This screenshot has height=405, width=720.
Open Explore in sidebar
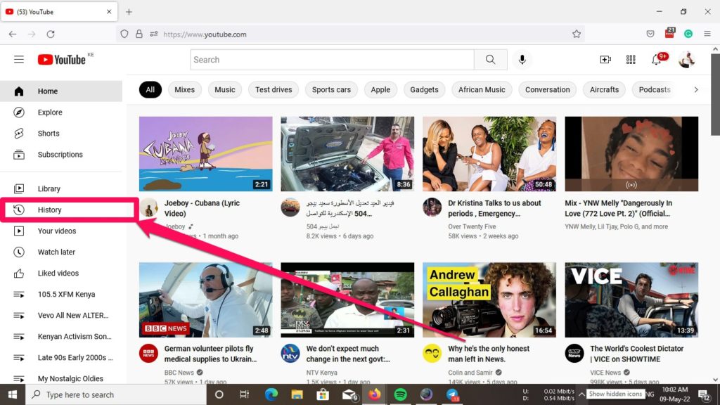click(61, 112)
